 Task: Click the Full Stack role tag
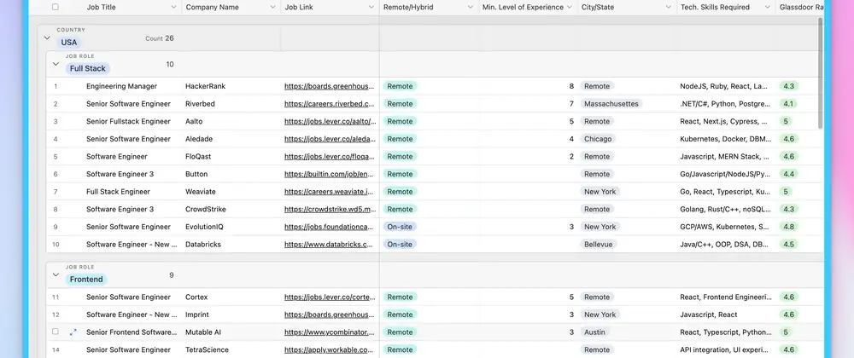[88, 68]
